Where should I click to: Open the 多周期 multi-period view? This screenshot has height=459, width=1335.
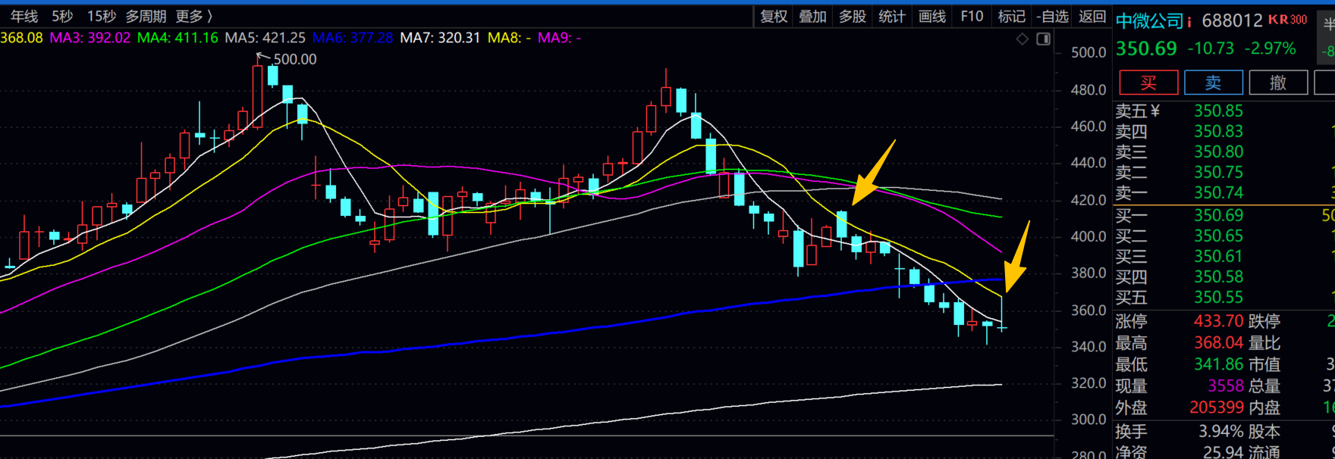pos(146,16)
